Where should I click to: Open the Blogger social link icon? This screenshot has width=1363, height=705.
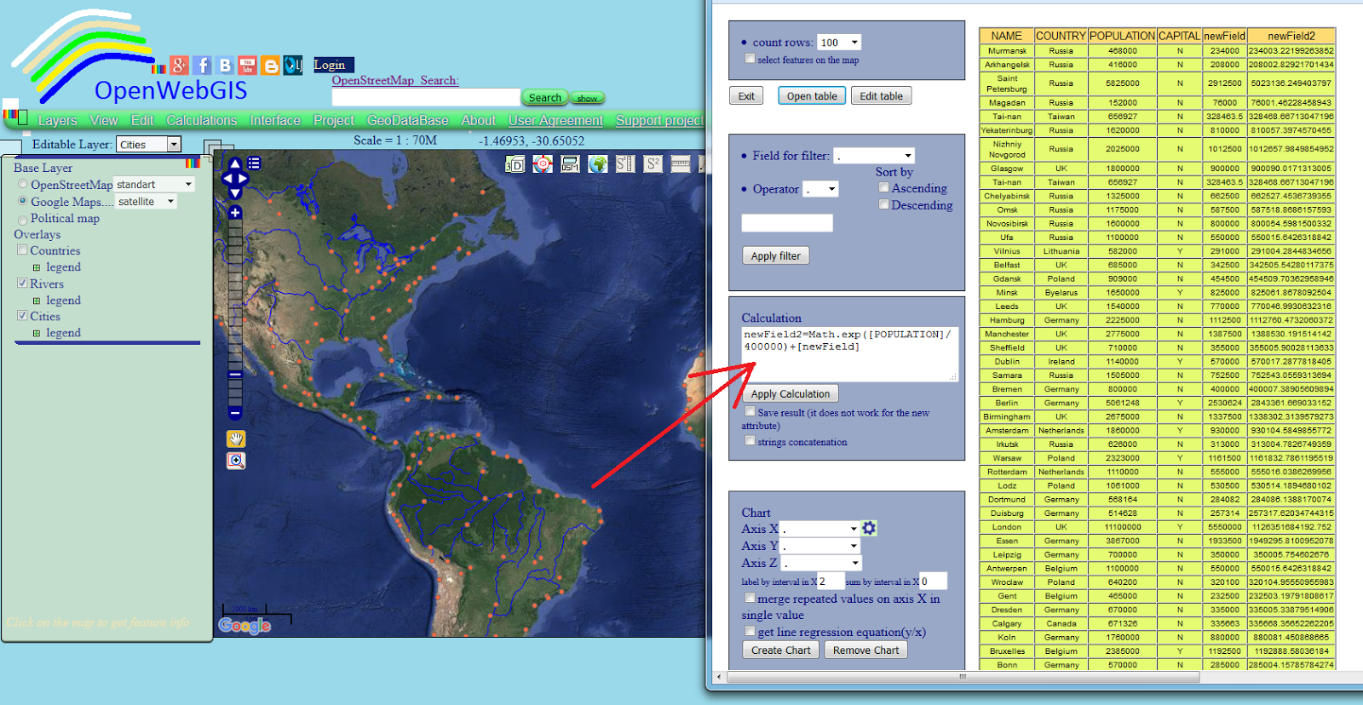tap(271, 66)
